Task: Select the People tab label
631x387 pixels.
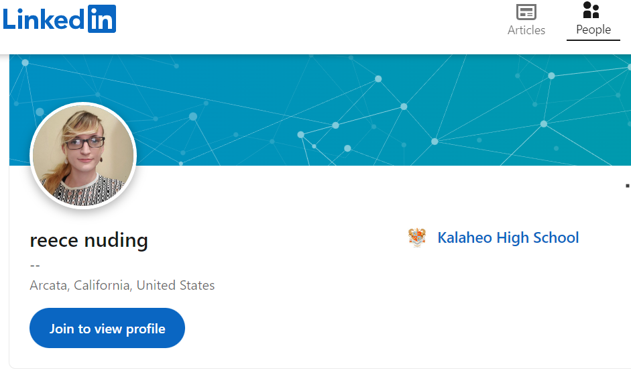Action: (593, 30)
